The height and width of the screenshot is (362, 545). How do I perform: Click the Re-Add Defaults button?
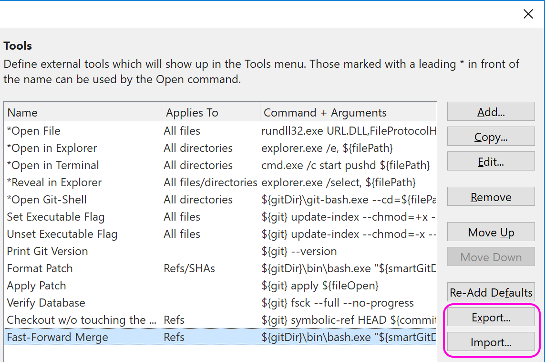491,292
